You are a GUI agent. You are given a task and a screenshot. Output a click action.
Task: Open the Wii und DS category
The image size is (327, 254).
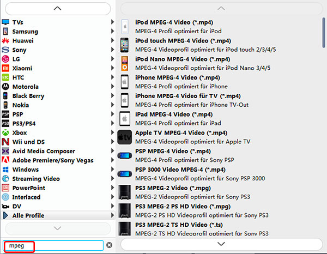click(58, 142)
